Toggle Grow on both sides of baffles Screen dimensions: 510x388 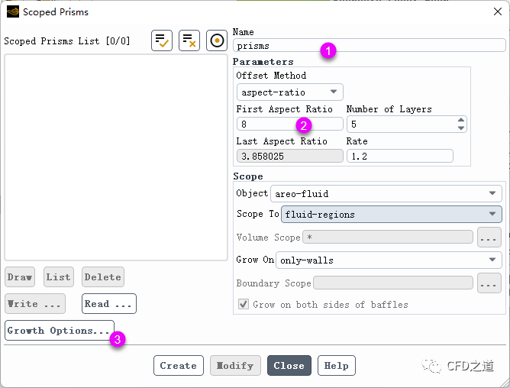[244, 305]
